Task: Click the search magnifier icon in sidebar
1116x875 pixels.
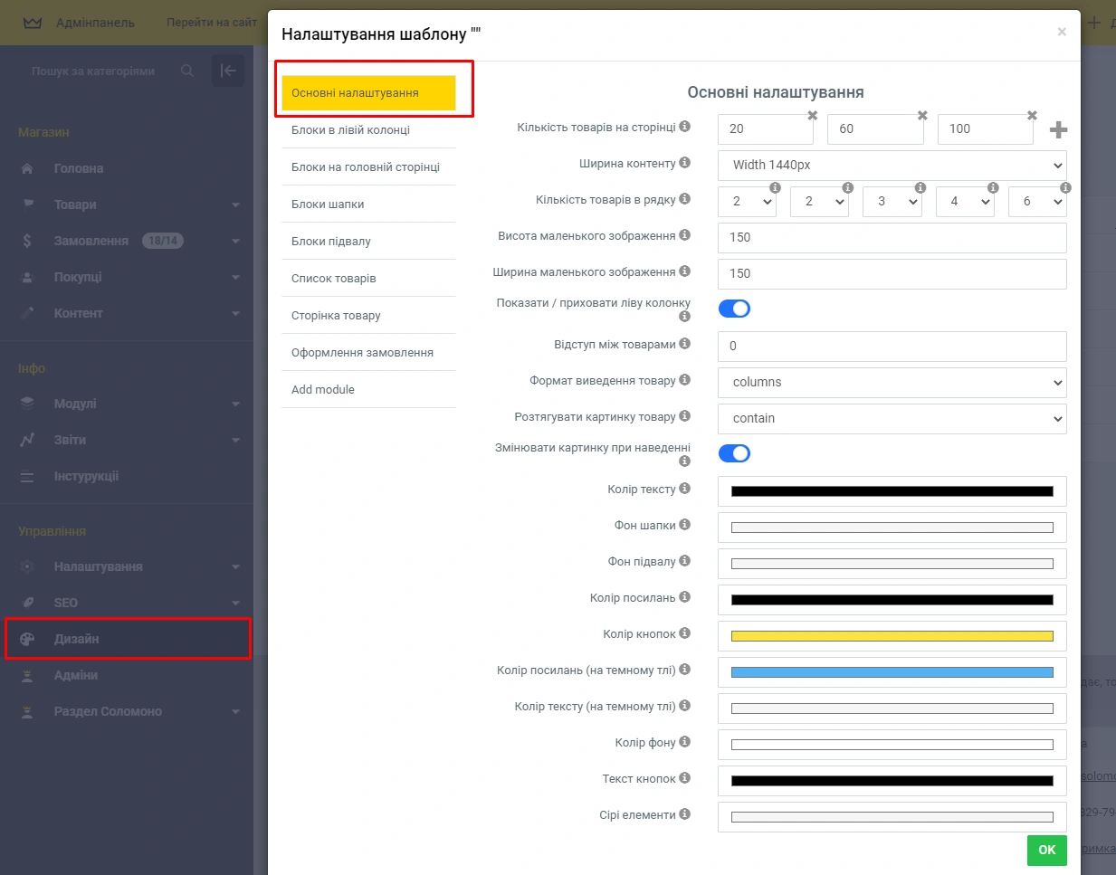Action: pyautogui.click(x=187, y=71)
